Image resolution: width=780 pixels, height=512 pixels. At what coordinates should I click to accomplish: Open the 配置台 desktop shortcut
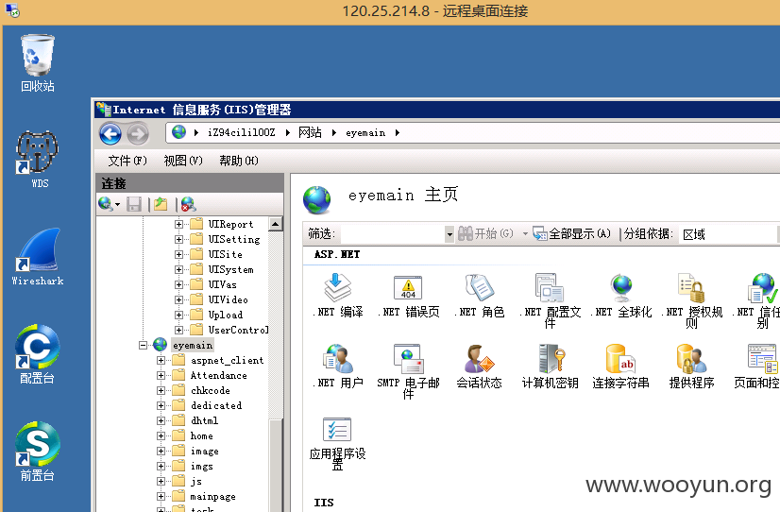coord(38,354)
